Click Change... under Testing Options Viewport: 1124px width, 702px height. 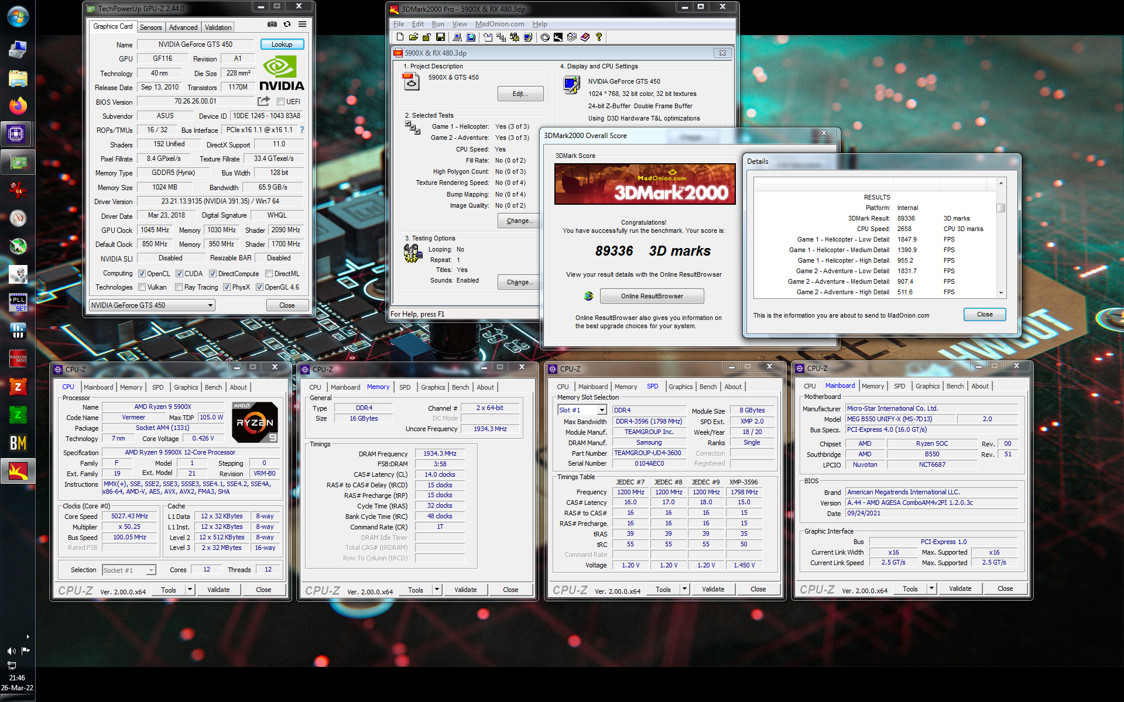click(518, 282)
